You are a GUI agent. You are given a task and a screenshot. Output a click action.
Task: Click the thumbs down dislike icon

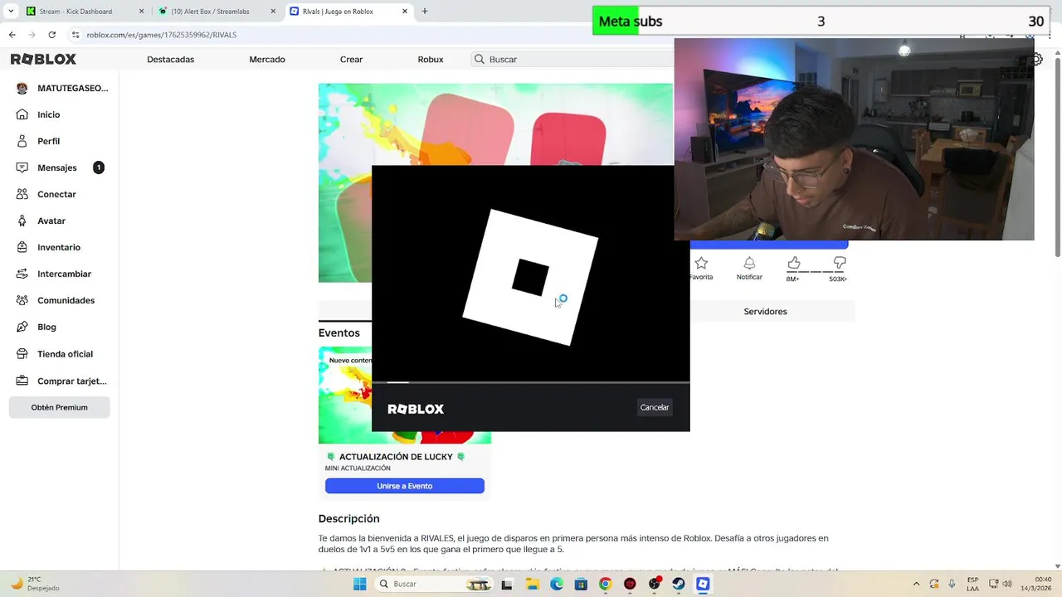(840, 263)
